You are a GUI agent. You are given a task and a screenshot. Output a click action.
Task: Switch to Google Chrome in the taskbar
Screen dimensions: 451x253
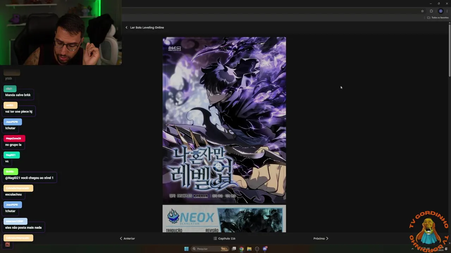point(241,249)
